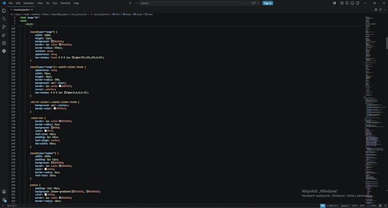Click HTML language mode in status bar
Viewport: 388px width, 208px height.
[x=372, y=206]
